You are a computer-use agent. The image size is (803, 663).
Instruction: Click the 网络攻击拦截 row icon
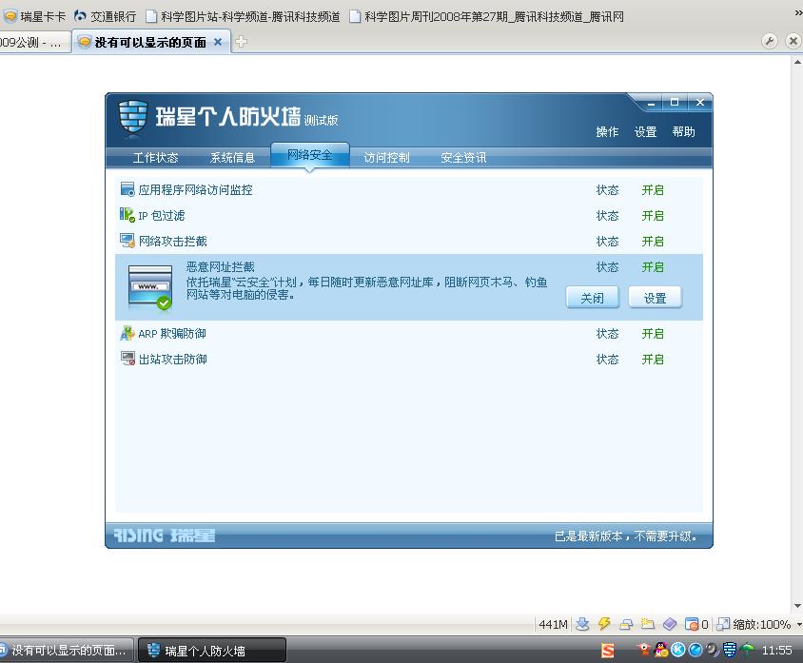(127, 241)
